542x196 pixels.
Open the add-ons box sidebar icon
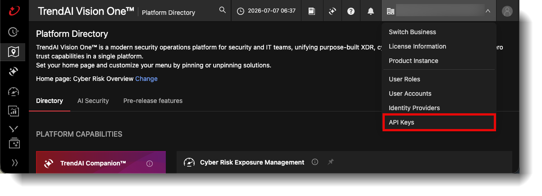(x=14, y=143)
